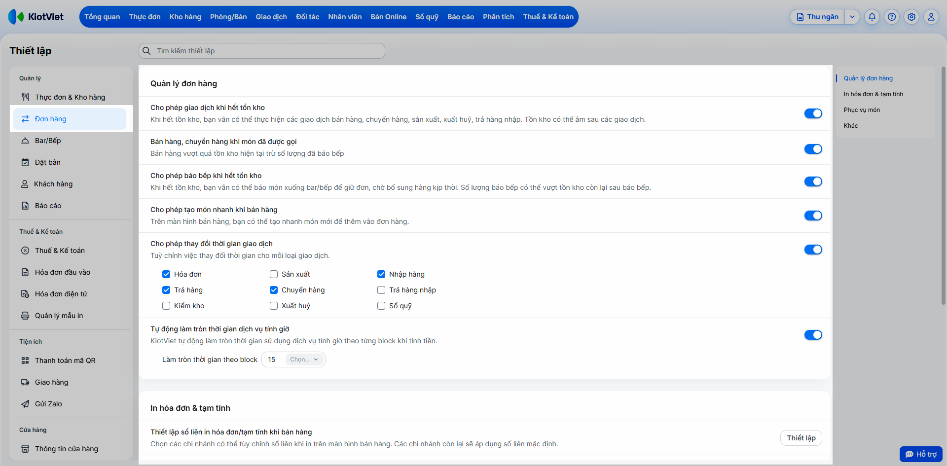Screen dimensions: 947x466
Task: Click the Thuế & Kế toán sidebar icon
Action: click(x=25, y=251)
